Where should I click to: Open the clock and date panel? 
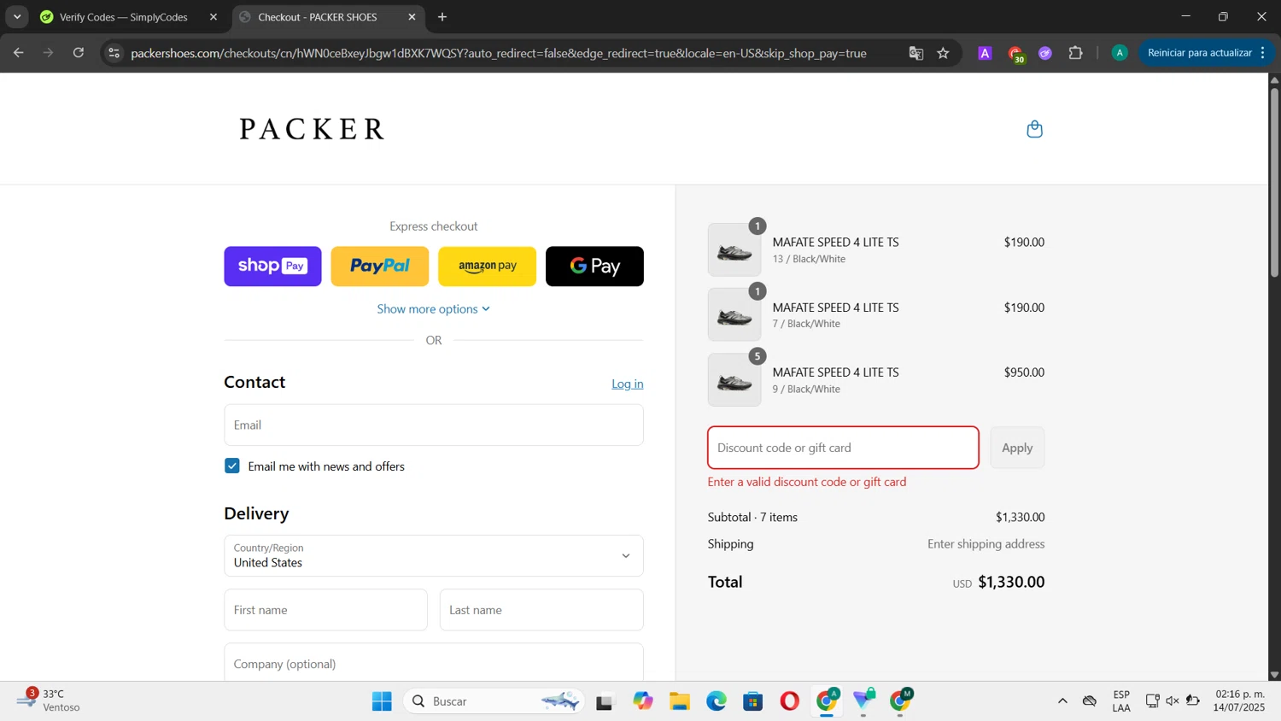point(1239,700)
